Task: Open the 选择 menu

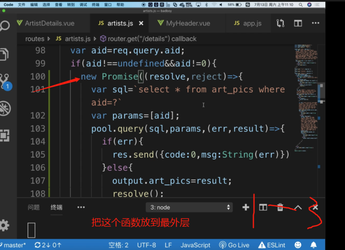Action: (x=46, y=4)
